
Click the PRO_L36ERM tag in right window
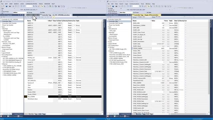pos(137,83)
